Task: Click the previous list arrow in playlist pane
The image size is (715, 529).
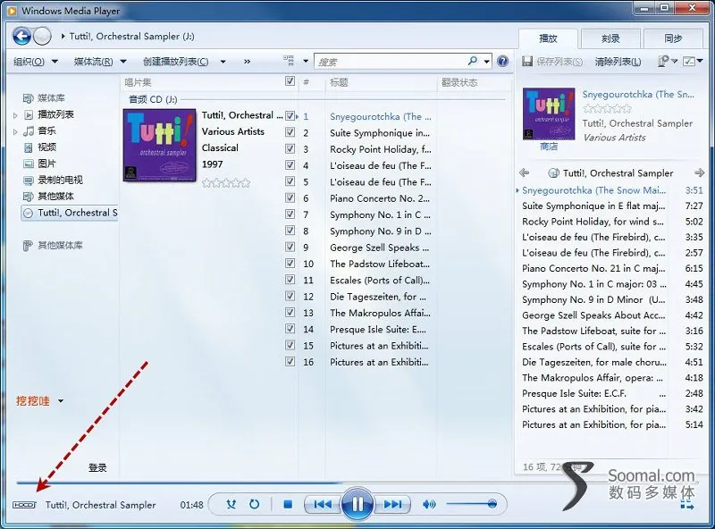Action: point(525,172)
